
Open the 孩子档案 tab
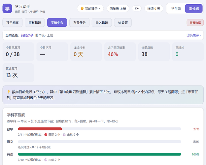(13, 22)
